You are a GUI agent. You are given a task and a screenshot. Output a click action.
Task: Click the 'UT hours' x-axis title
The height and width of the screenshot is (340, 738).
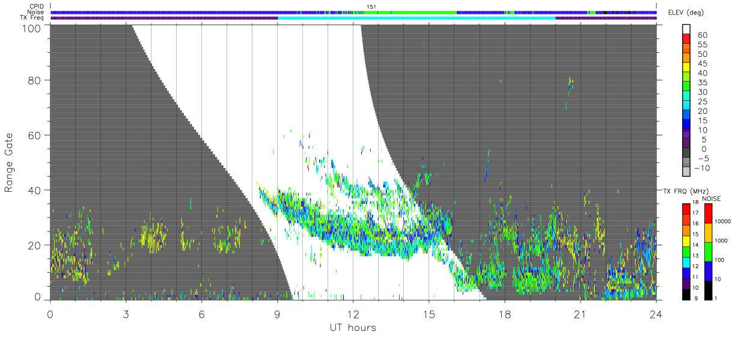pyautogui.click(x=352, y=327)
